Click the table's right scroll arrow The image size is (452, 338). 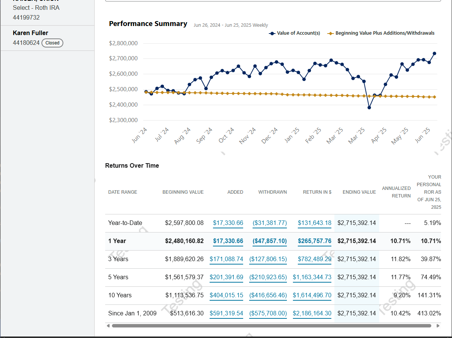[x=438, y=326]
